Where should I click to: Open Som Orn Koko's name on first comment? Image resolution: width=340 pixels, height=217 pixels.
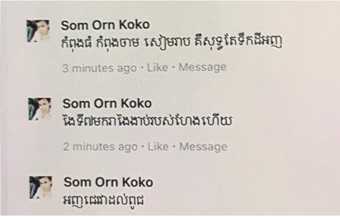coord(107,25)
